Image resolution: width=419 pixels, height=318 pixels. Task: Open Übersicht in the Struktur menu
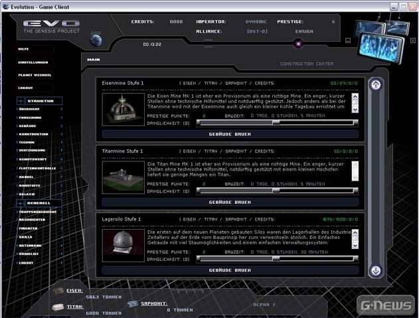[x=29, y=109]
